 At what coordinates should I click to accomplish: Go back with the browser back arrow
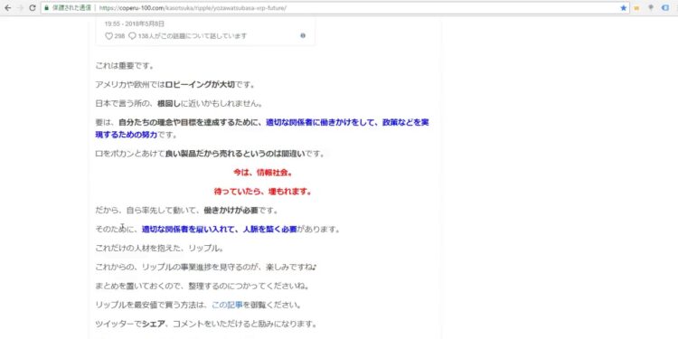pos(7,8)
